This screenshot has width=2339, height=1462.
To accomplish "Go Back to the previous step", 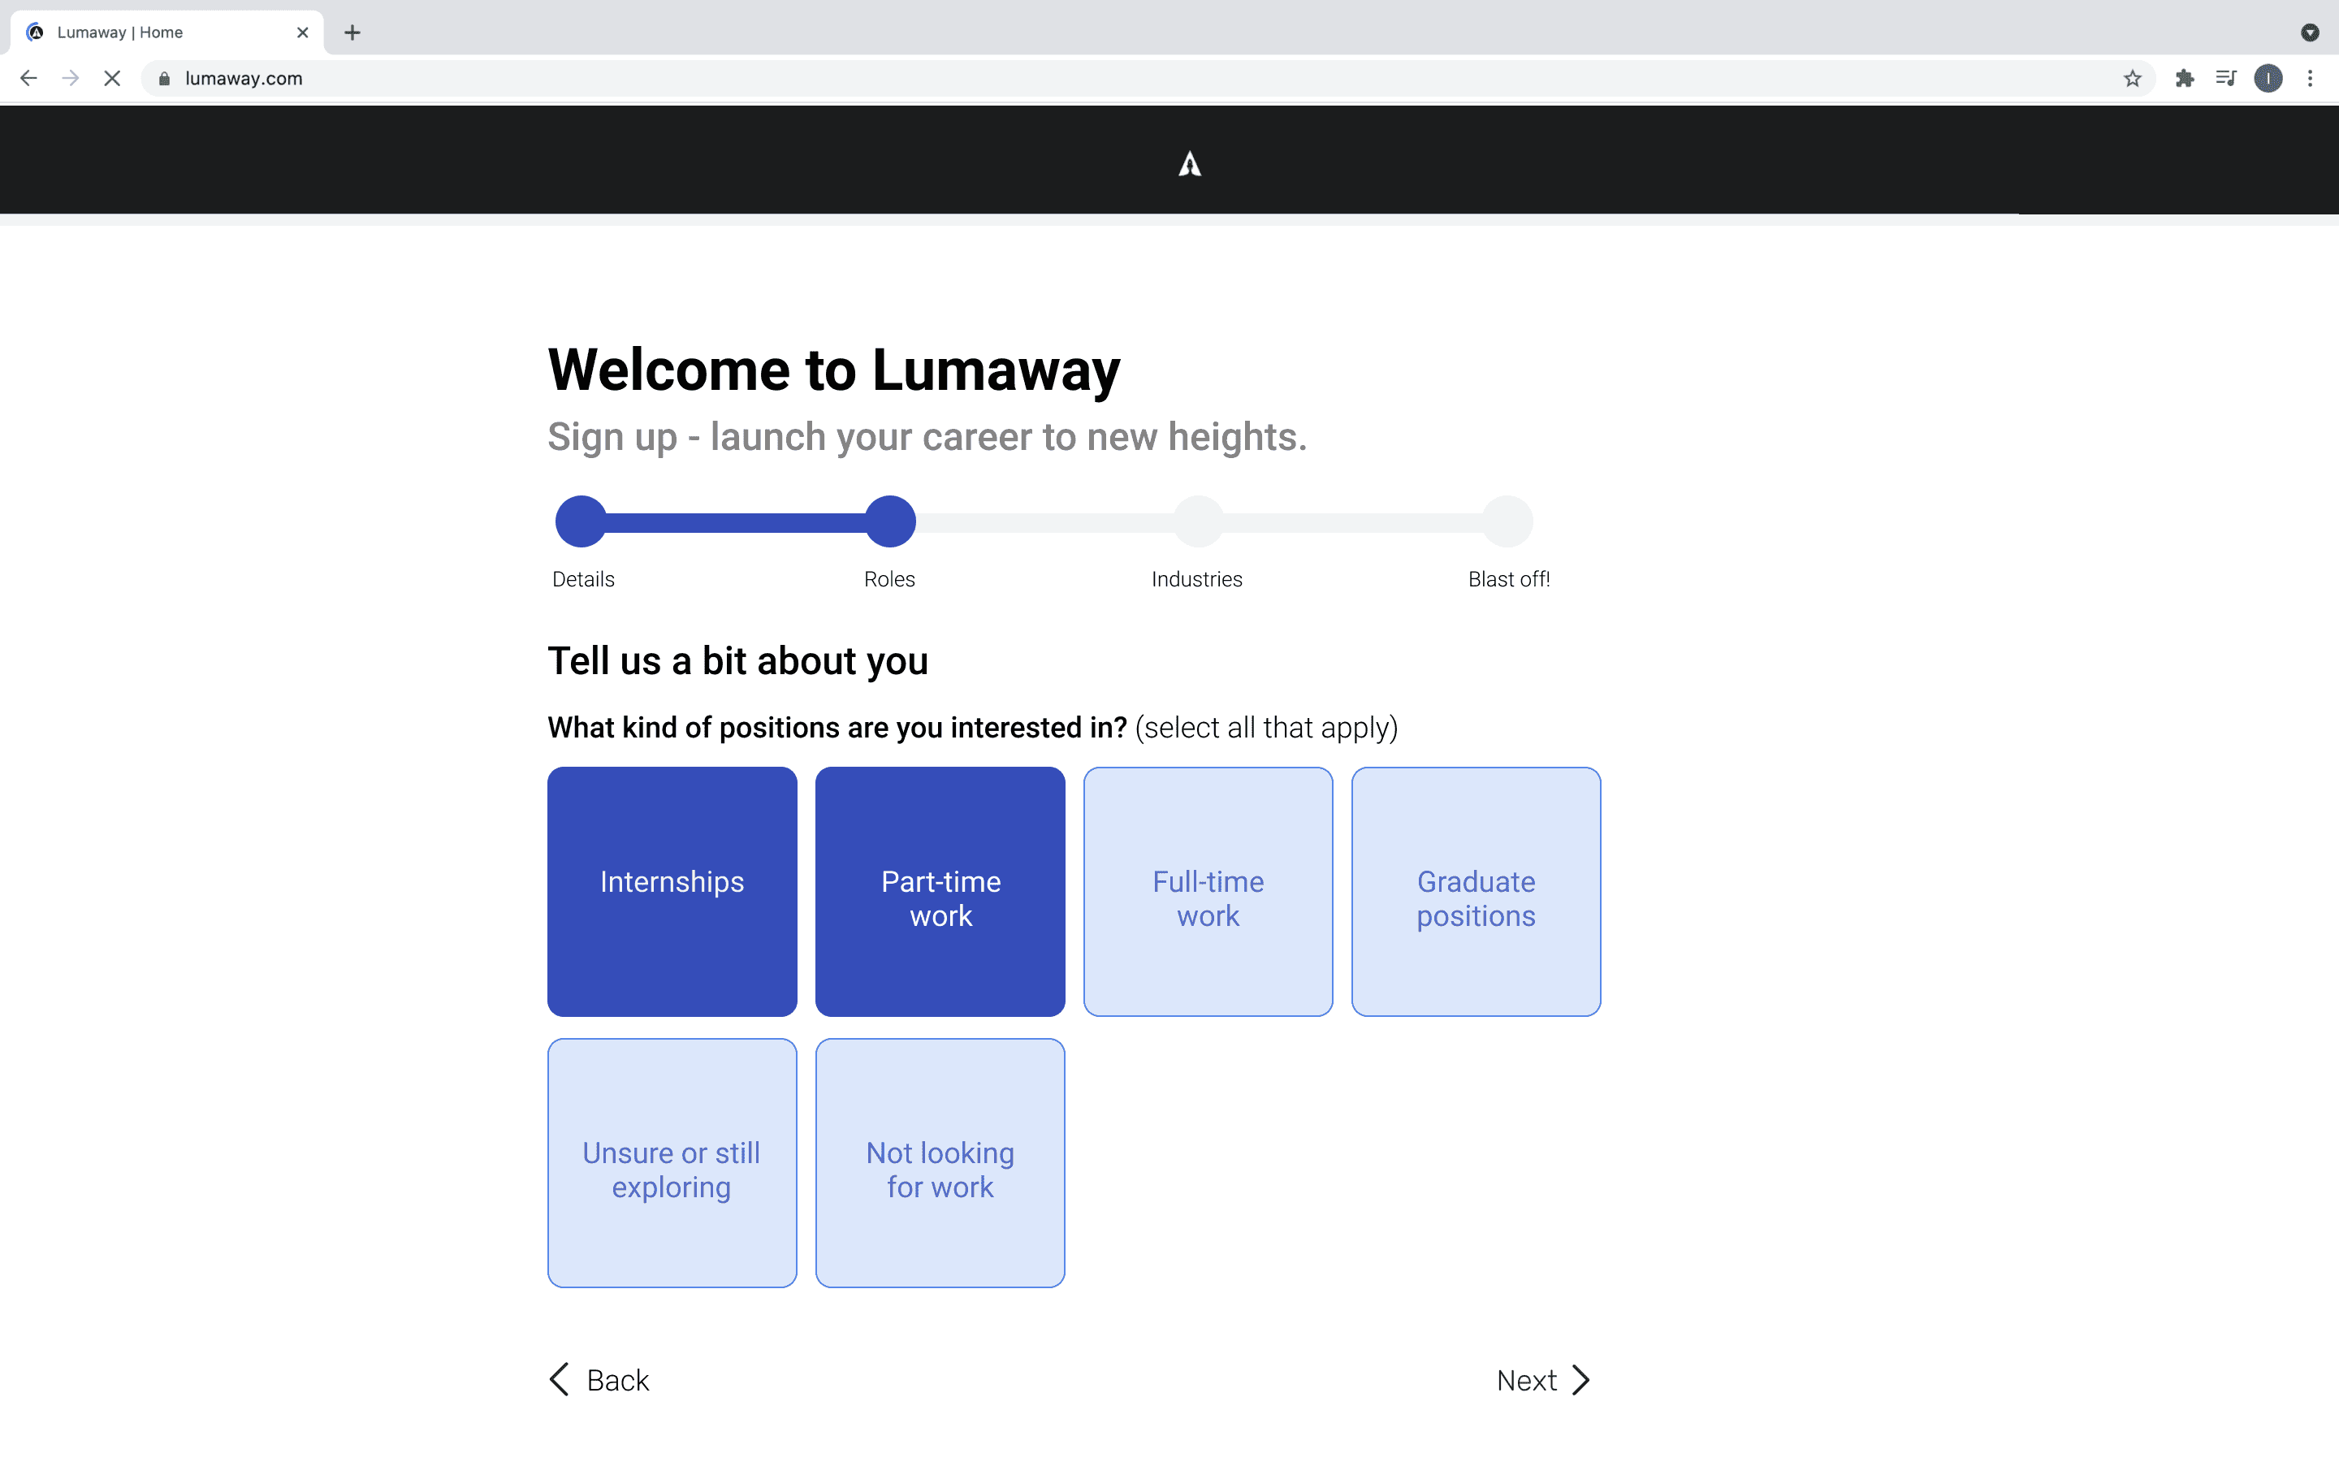I will tap(599, 1380).
